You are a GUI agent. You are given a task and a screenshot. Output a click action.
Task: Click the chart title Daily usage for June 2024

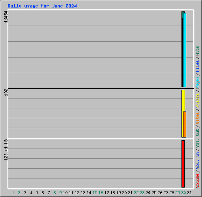coord(42,6)
